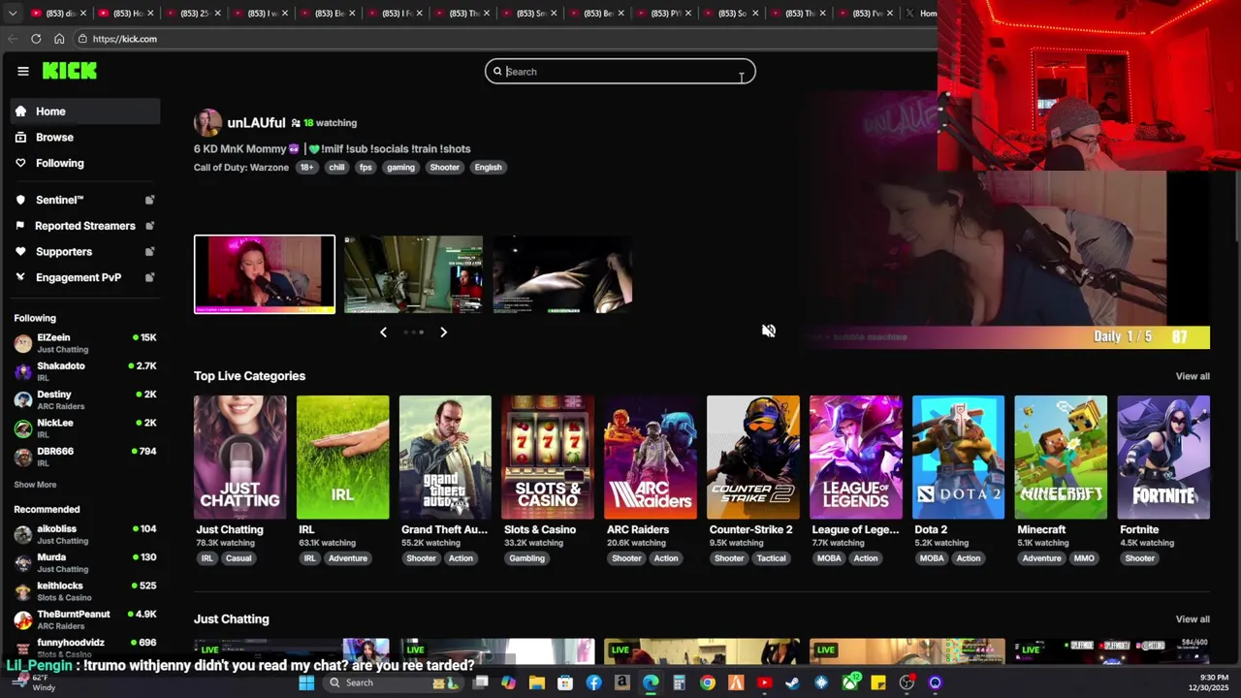This screenshot has height=698, width=1241.
Task: Open Supporters menu item
Action: (x=85, y=252)
